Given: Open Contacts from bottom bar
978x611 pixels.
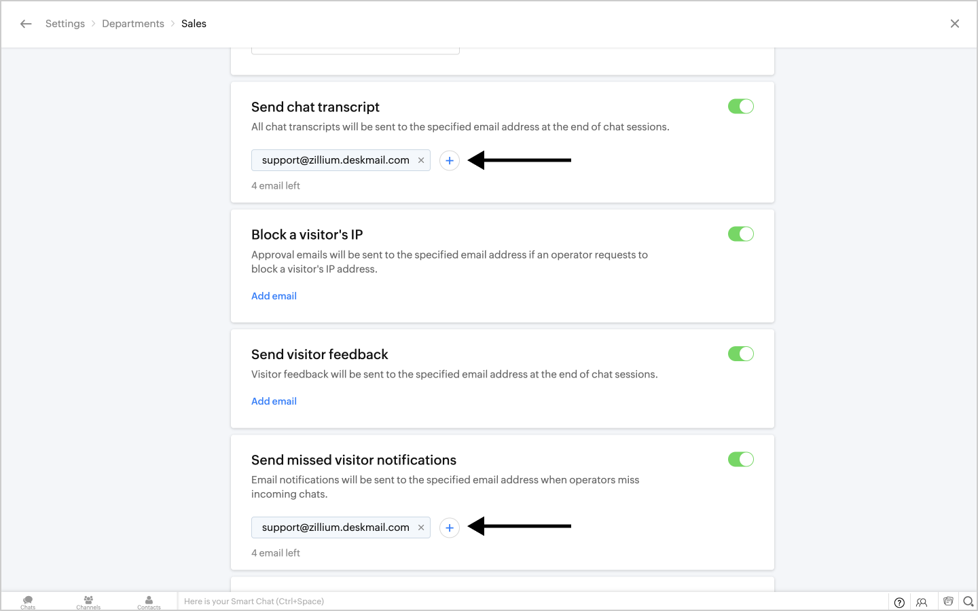Looking at the screenshot, I should coord(149,601).
